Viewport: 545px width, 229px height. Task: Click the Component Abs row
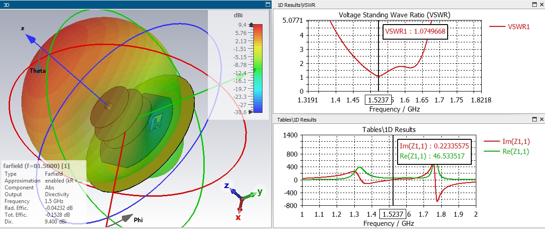tap(29, 188)
